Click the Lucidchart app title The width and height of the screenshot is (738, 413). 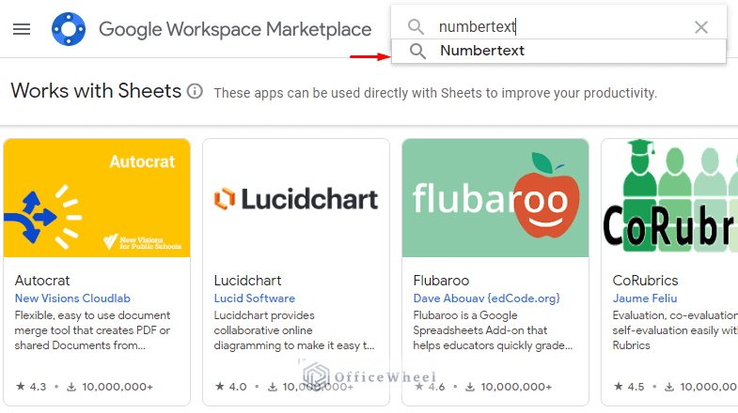click(247, 281)
